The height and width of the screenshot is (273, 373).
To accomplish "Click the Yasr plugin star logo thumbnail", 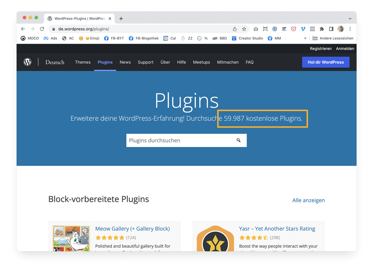I will coord(216,238).
